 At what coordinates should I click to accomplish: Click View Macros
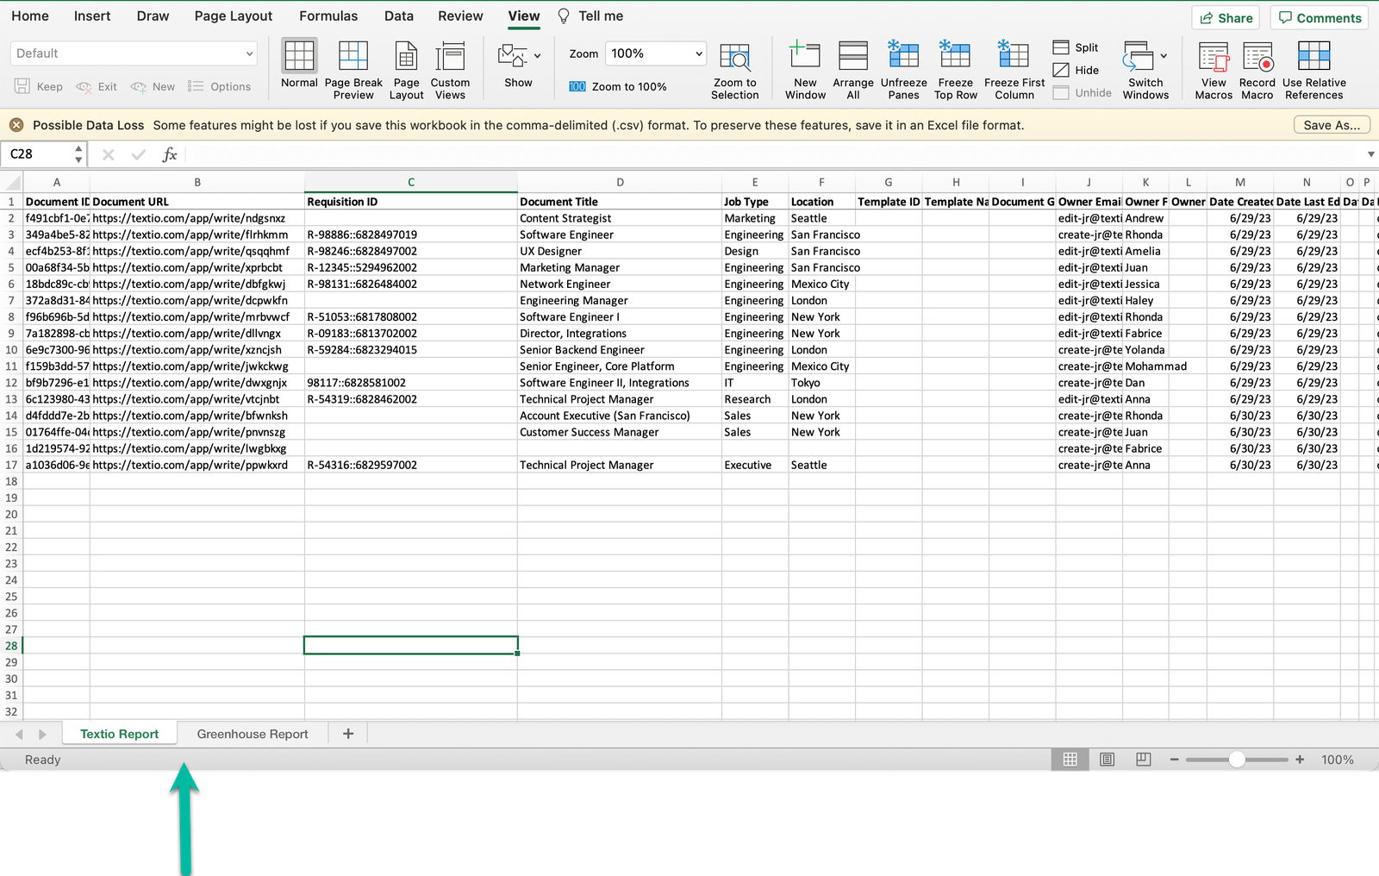click(1214, 70)
